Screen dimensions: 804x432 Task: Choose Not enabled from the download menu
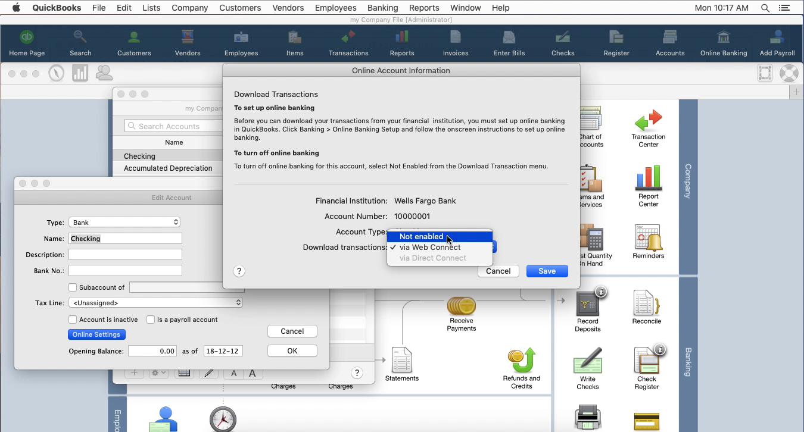[x=440, y=236]
